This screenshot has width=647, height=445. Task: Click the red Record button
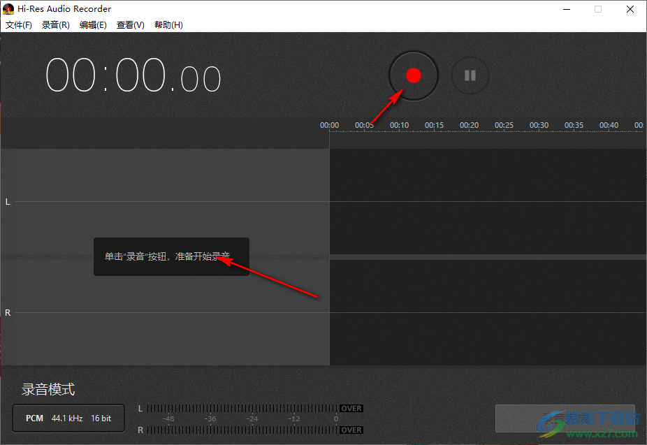[x=413, y=75]
